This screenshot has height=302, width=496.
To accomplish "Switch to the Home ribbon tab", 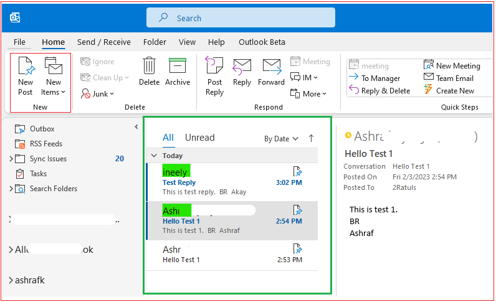I will (53, 42).
